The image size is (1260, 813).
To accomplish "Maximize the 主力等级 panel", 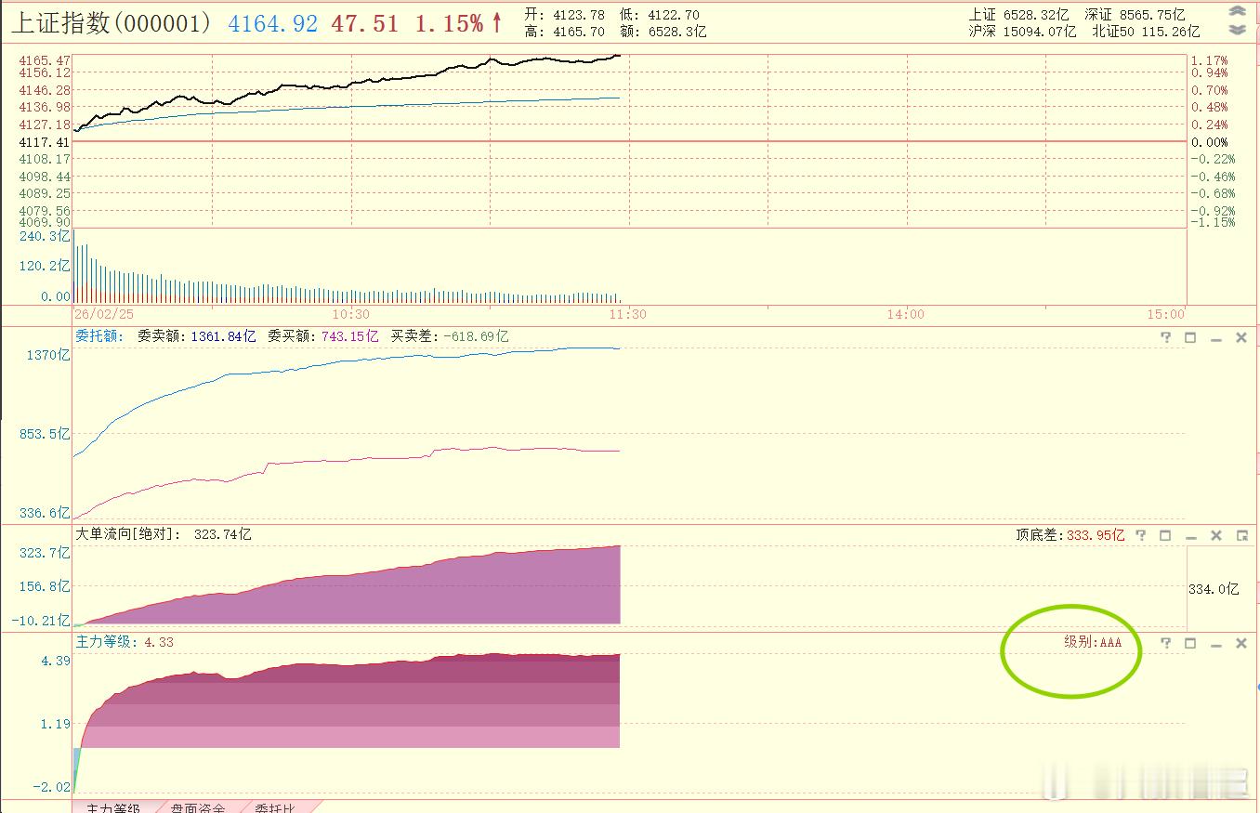I will click(x=1190, y=643).
